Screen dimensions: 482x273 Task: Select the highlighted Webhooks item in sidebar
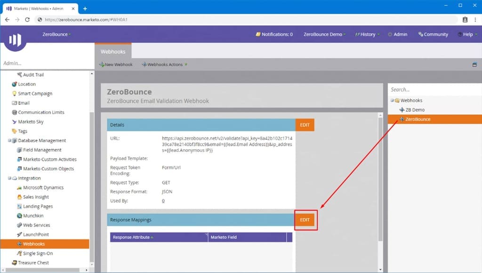pyautogui.click(x=45, y=244)
